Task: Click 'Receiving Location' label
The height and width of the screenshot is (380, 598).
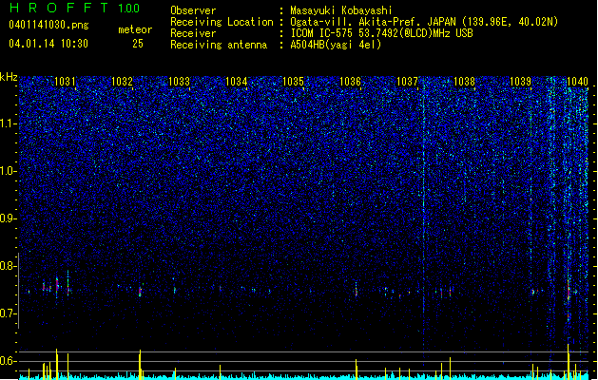Action: click(222, 22)
